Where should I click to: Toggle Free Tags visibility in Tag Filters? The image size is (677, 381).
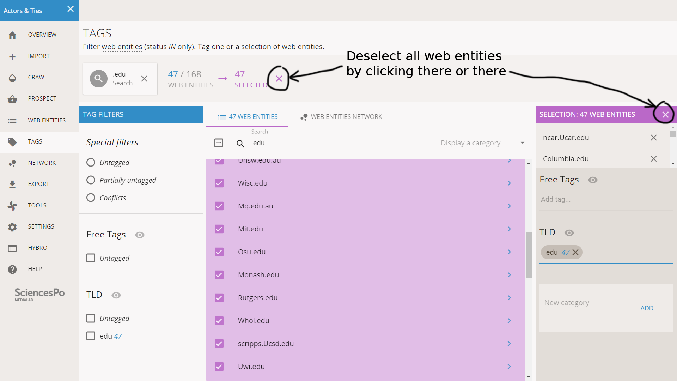140,235
